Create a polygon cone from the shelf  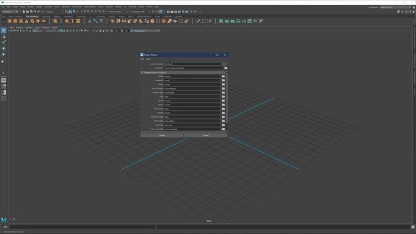pyautogui.click(x=27, y=21)
